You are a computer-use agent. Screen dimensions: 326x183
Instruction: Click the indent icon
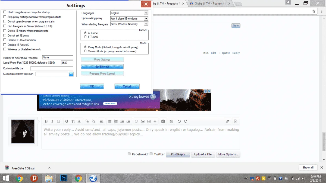tap(128, 121)
